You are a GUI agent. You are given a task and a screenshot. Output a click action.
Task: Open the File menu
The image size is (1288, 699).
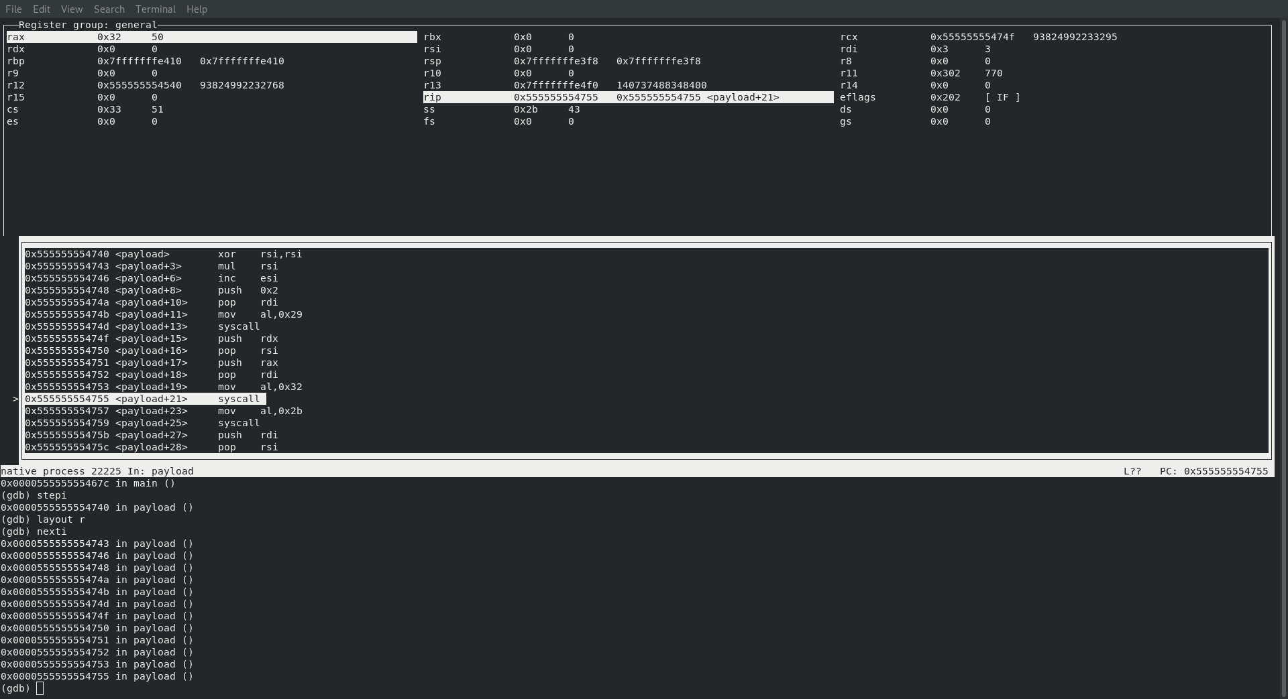click(13, 9)
